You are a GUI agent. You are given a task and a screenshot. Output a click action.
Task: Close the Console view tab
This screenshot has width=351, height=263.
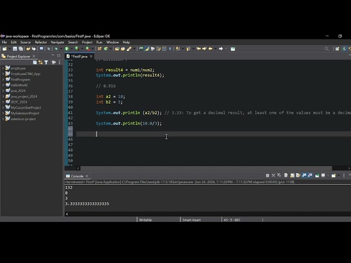(87, 176)
